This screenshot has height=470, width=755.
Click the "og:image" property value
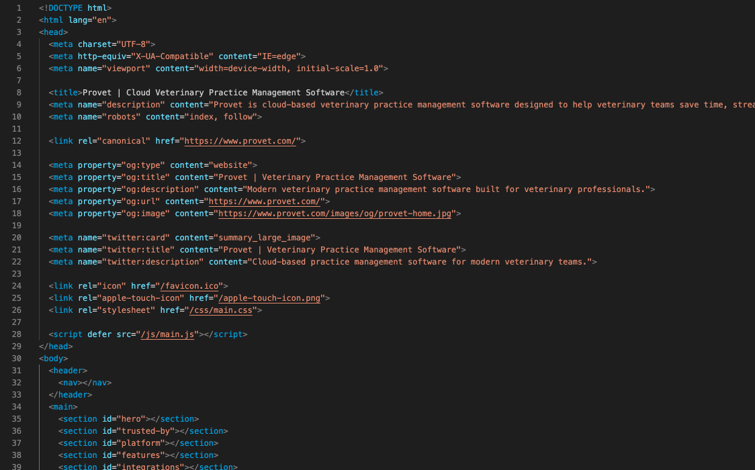pyautogui.click(x=145, y=214)
